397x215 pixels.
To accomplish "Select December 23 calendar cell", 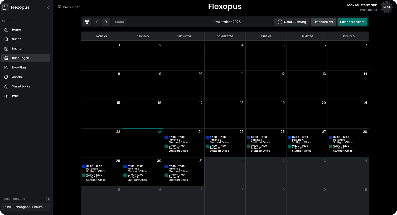I will [x=142, y=143].
